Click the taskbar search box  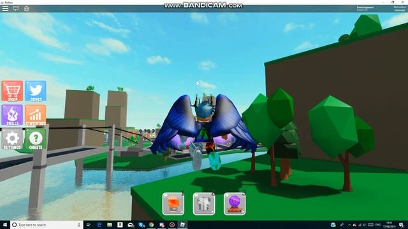pos(47,225)
